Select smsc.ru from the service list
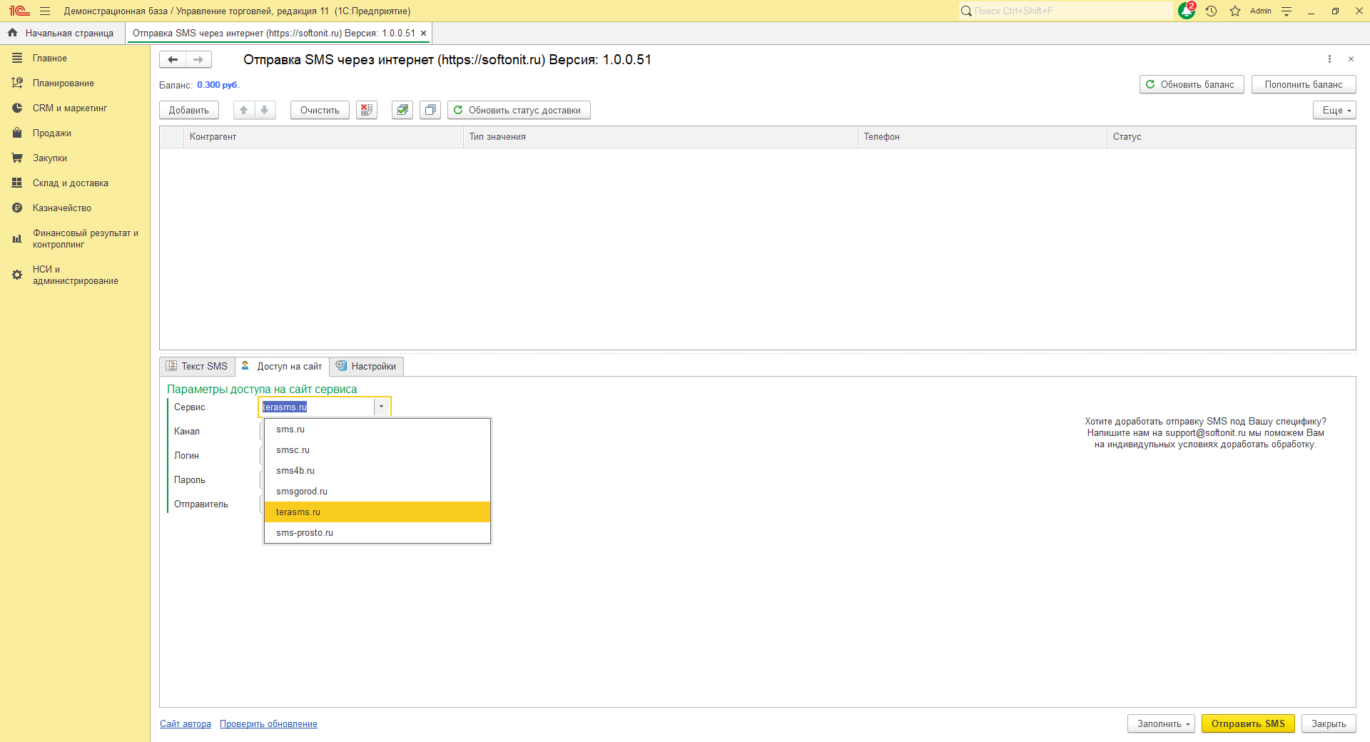1370x742 pixels. click(293, 450)
